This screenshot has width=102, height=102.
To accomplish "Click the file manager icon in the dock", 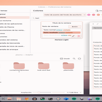I will 19,99.
